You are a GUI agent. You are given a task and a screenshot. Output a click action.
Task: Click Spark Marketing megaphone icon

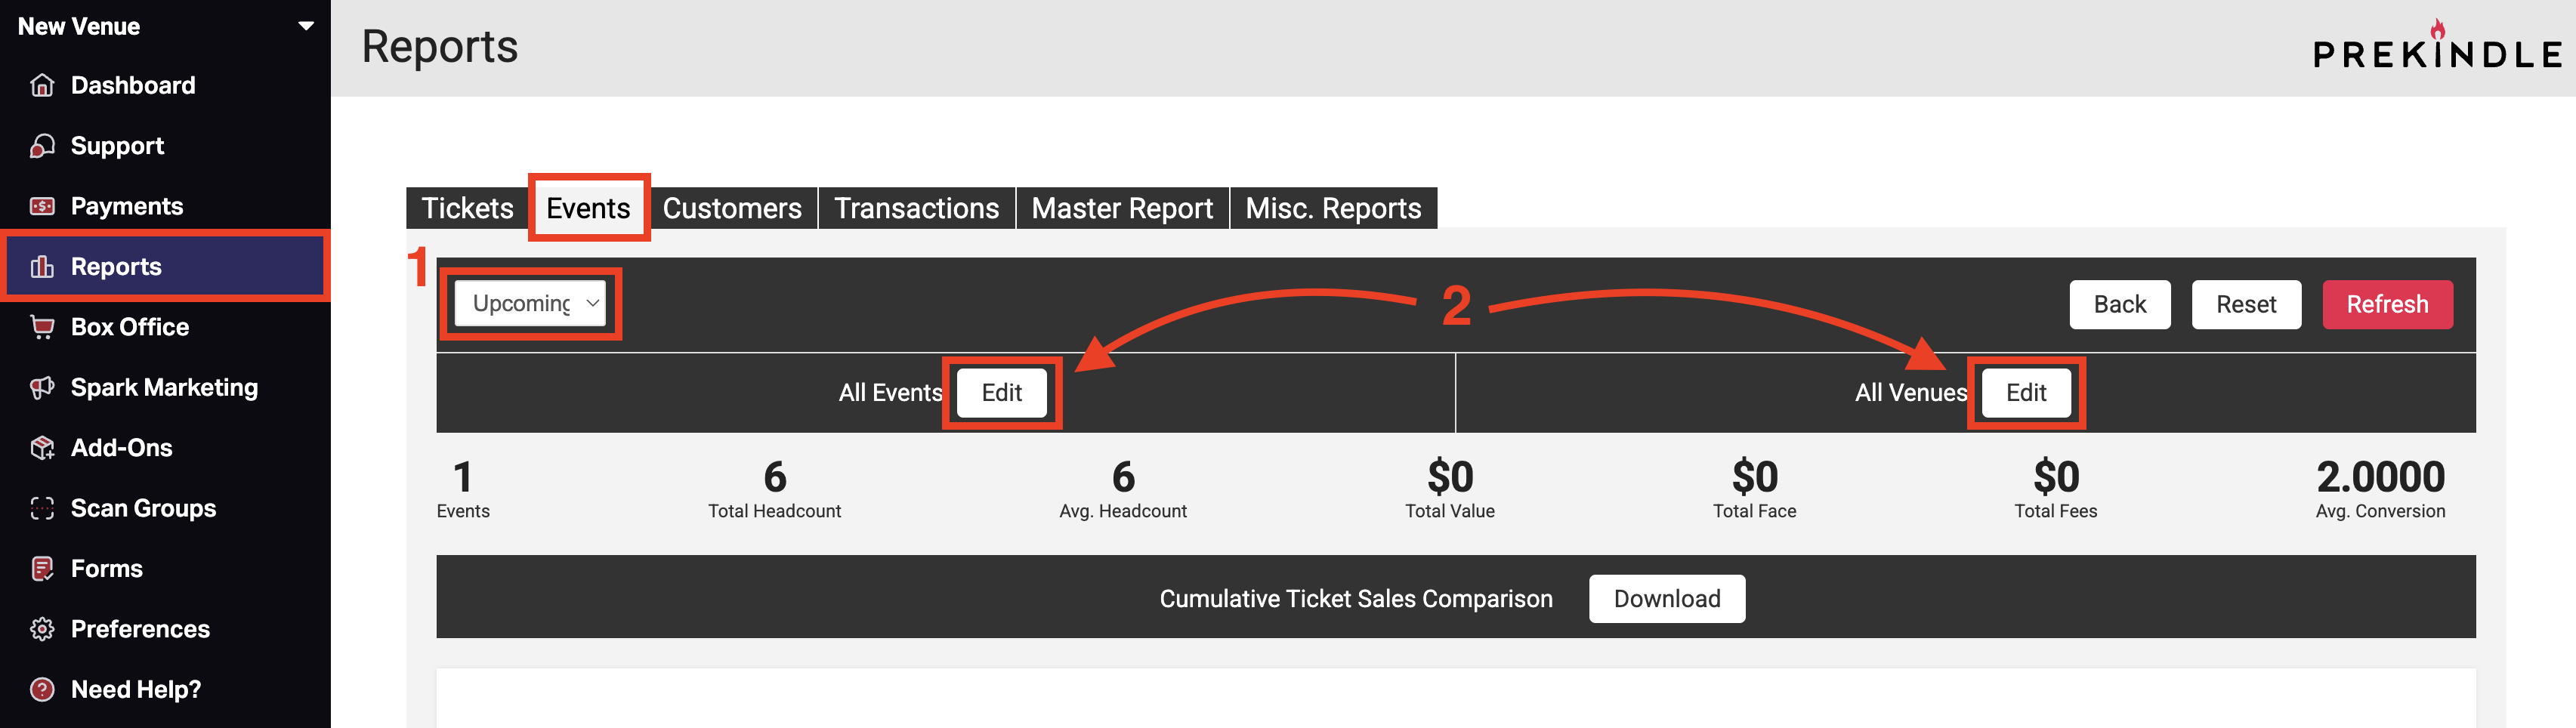click(42, 388)
